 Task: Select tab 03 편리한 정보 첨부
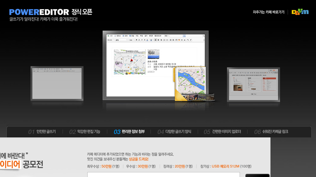(x=129, y=132)
